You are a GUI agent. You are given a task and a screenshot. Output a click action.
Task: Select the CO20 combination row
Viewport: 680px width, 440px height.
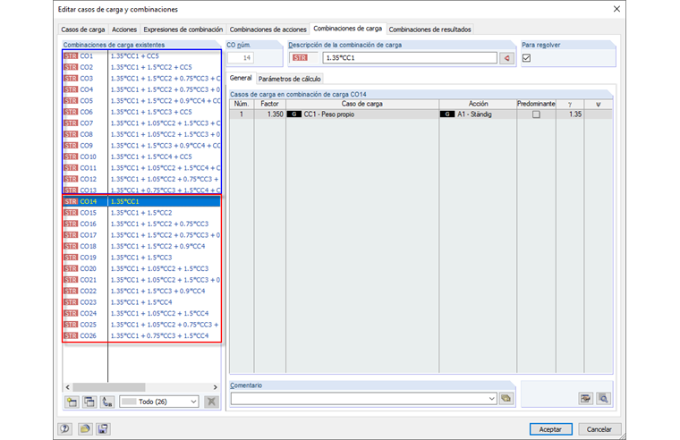[x=141, y=269]
